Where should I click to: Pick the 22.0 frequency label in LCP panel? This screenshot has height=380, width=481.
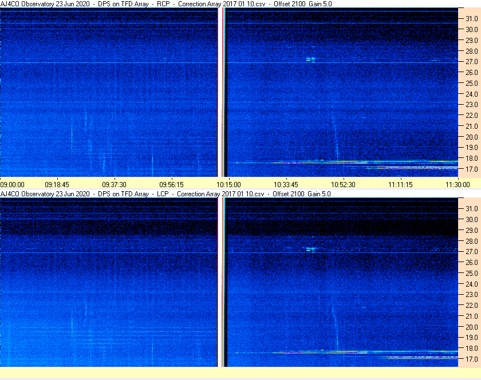472,305
